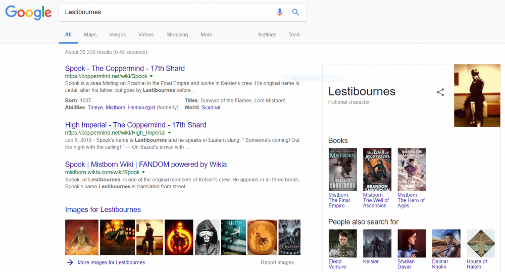Open second image result with flames
The height and width of the screenshot is (272, 505).
117,237
